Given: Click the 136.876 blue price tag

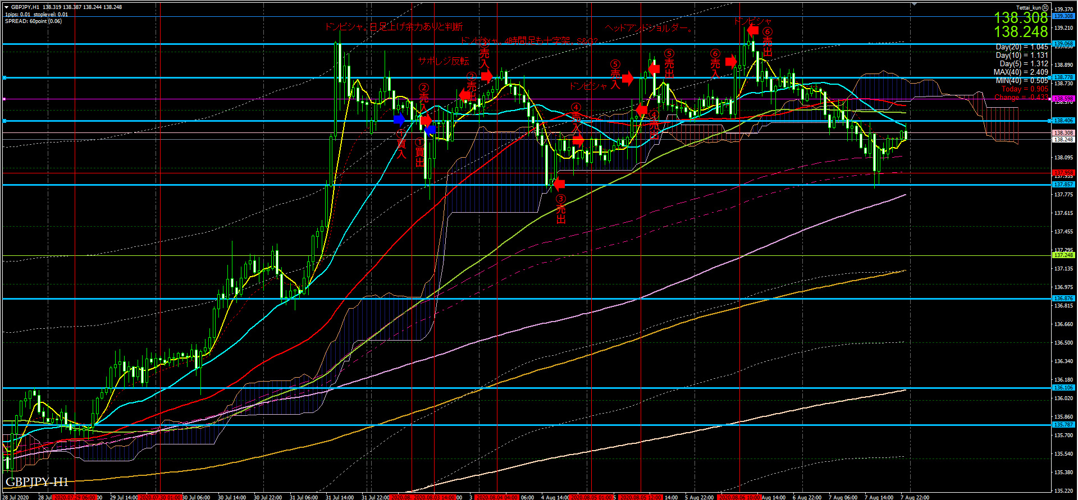Looking at the screenshot, I should coord(1063,299).
